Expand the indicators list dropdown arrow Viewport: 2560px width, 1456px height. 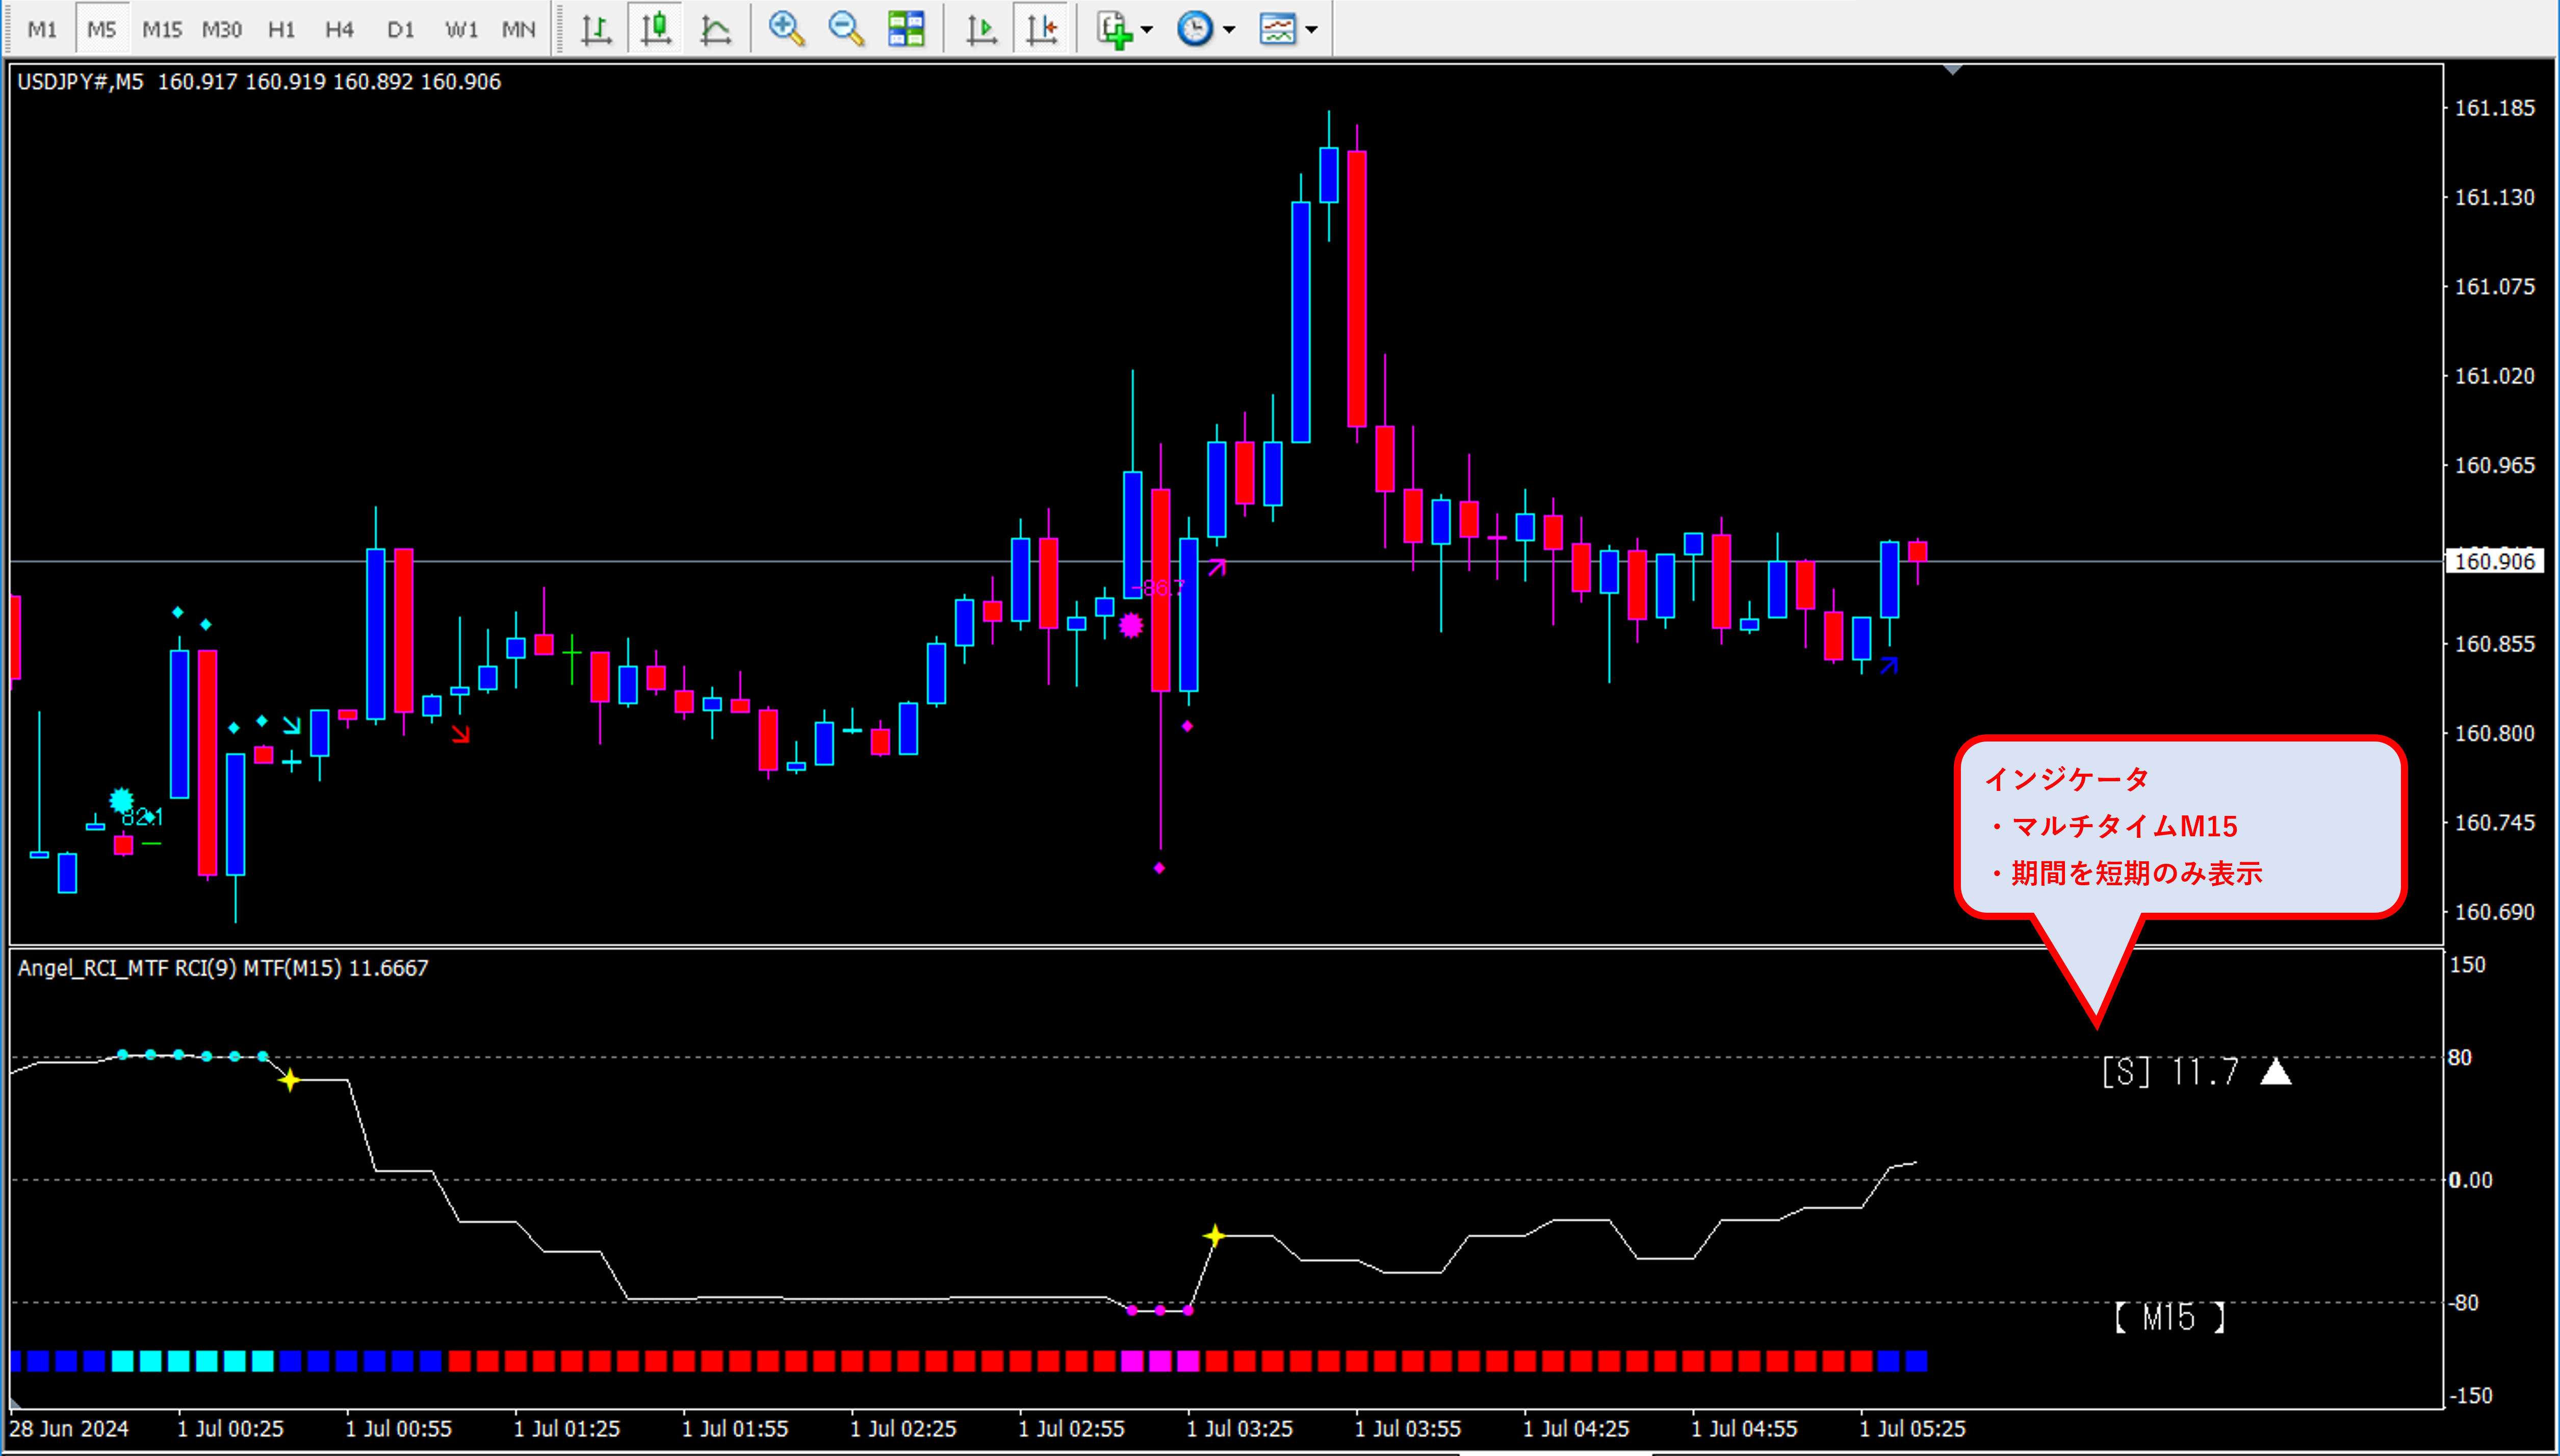tap(1148, 29)
